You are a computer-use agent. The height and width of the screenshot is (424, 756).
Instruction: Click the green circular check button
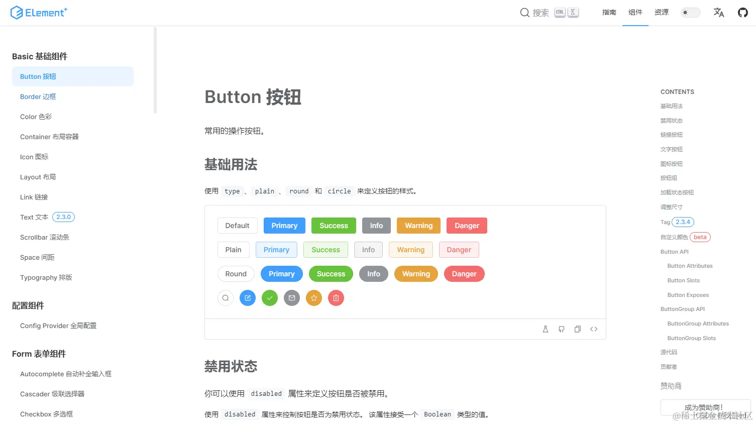coord(269,298)
